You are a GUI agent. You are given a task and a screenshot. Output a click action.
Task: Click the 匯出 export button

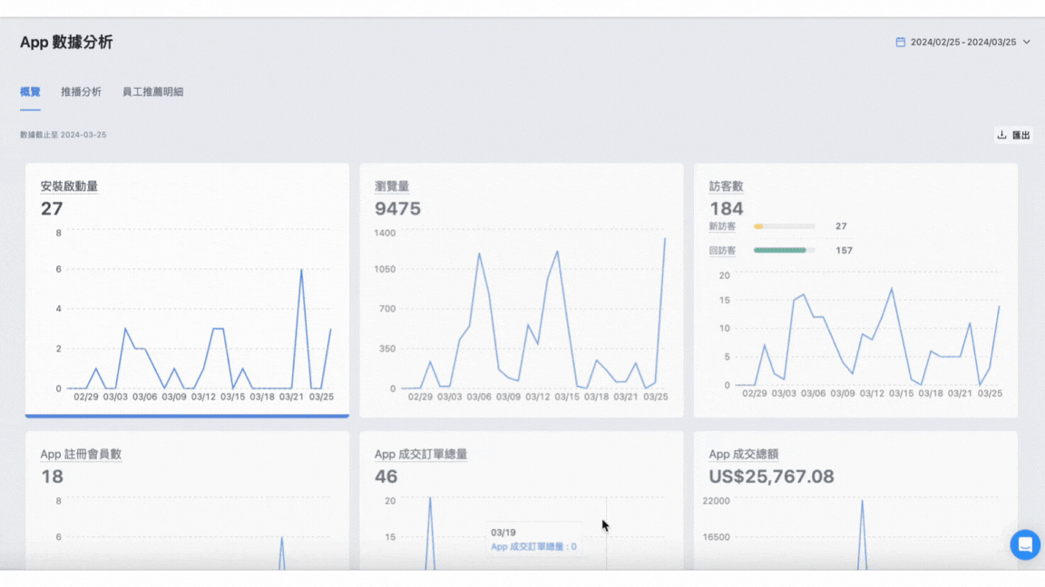click(x=1013, y=135)
